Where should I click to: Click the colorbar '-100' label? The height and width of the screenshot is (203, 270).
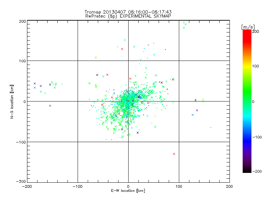pos(257,137)
